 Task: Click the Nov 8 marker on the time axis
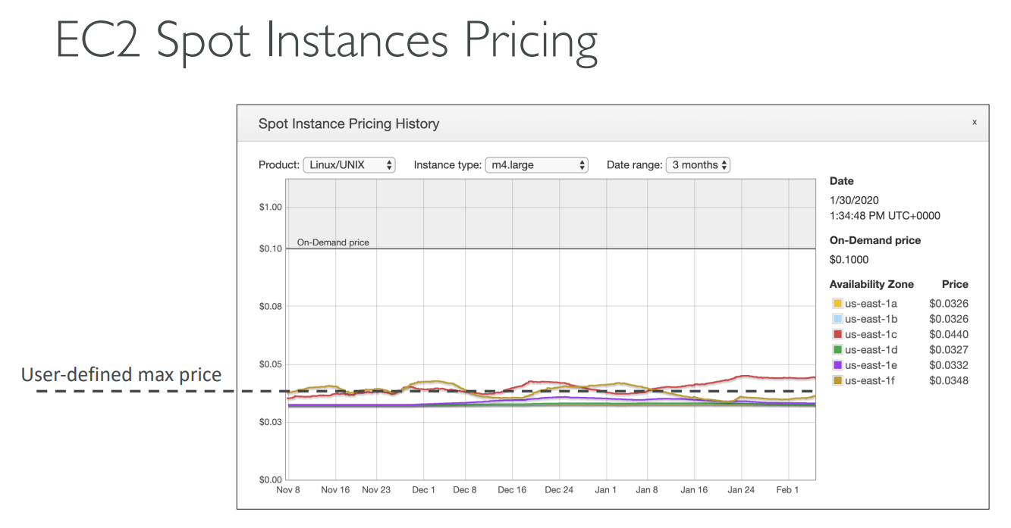287,490
